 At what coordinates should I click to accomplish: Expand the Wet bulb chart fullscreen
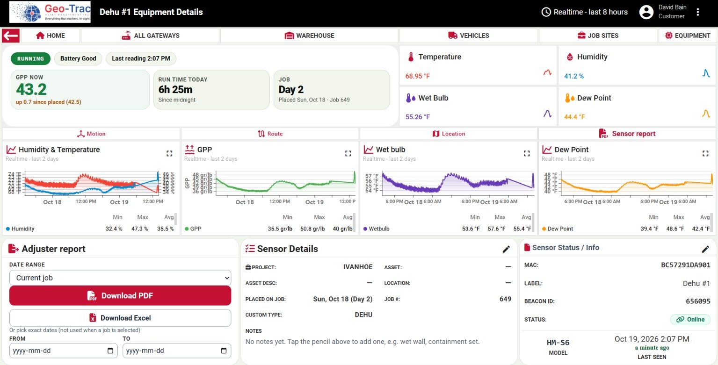click(527, 153)
